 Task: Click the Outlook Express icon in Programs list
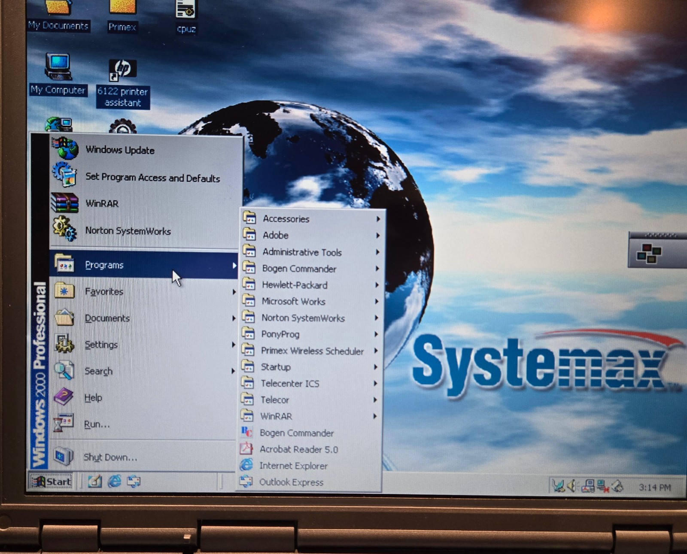pyautogui.click(x=246, y=481)
